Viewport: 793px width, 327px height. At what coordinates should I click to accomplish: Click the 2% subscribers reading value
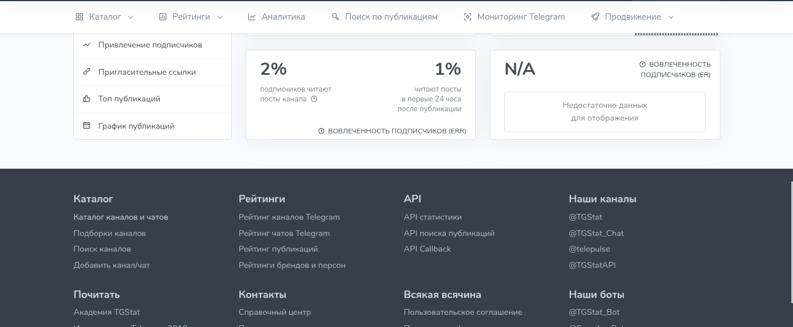point(274,69)
